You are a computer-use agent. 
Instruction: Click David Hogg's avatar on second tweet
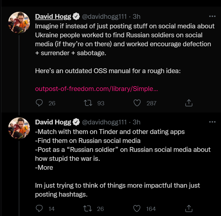click(x=19, y=128)
